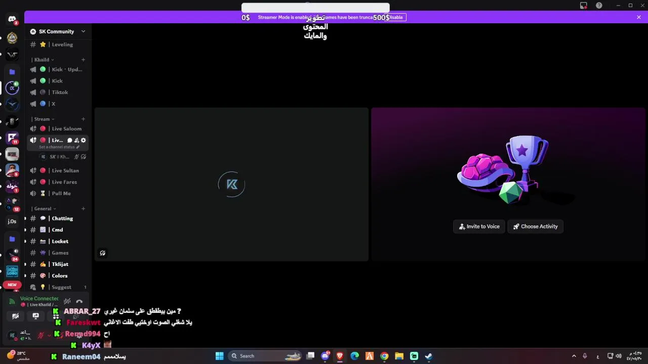Show hidden system tray icons

[574, 356]
